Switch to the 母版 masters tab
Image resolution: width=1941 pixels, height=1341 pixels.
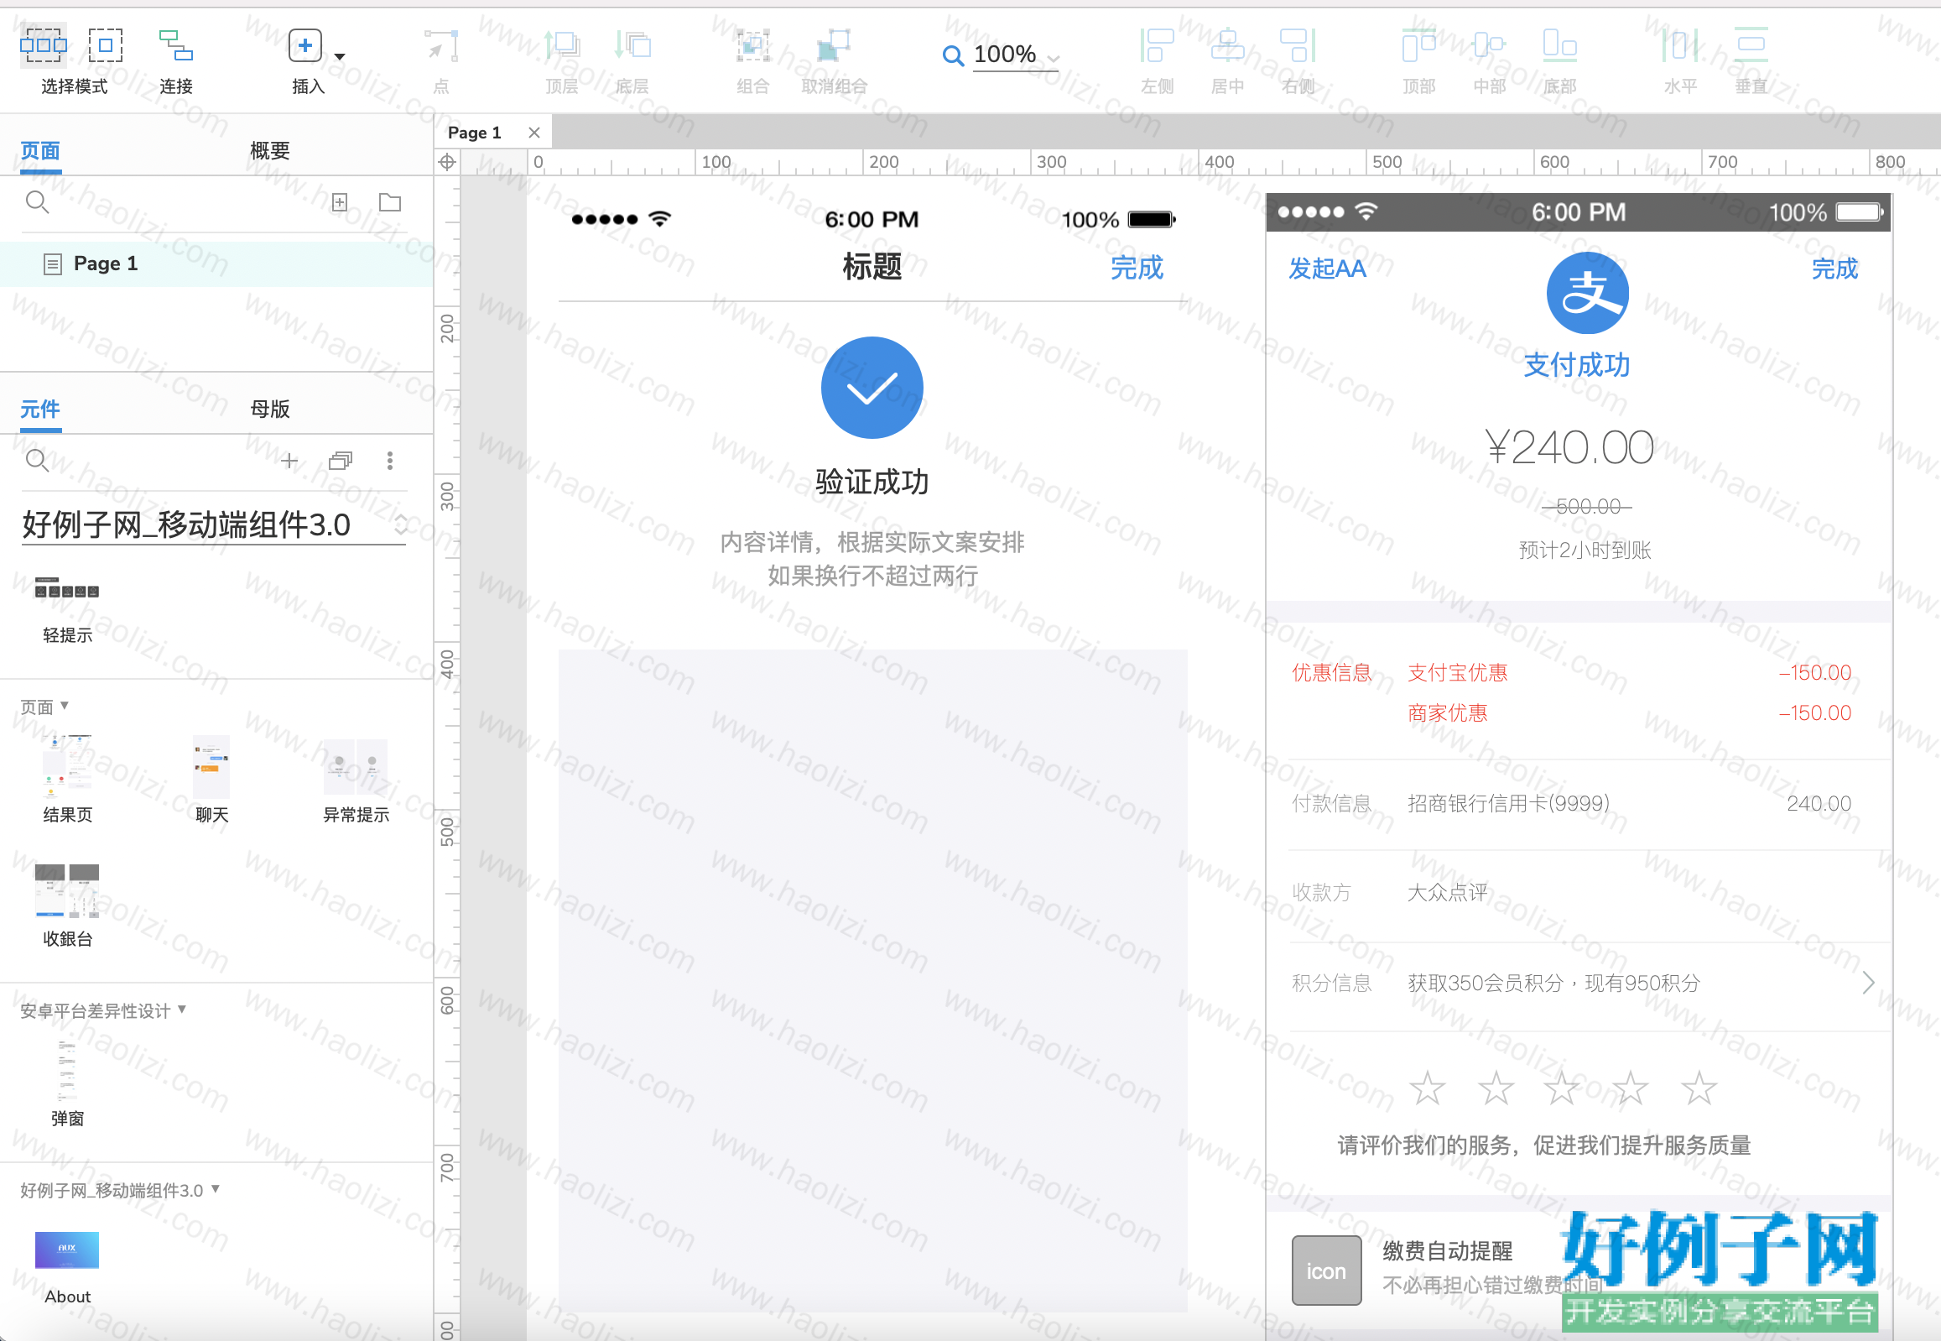coord(269,410)
